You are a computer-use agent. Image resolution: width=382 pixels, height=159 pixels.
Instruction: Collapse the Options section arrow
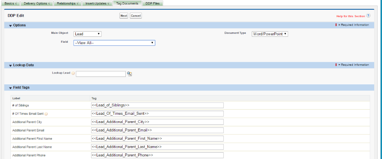click(10, 26)
